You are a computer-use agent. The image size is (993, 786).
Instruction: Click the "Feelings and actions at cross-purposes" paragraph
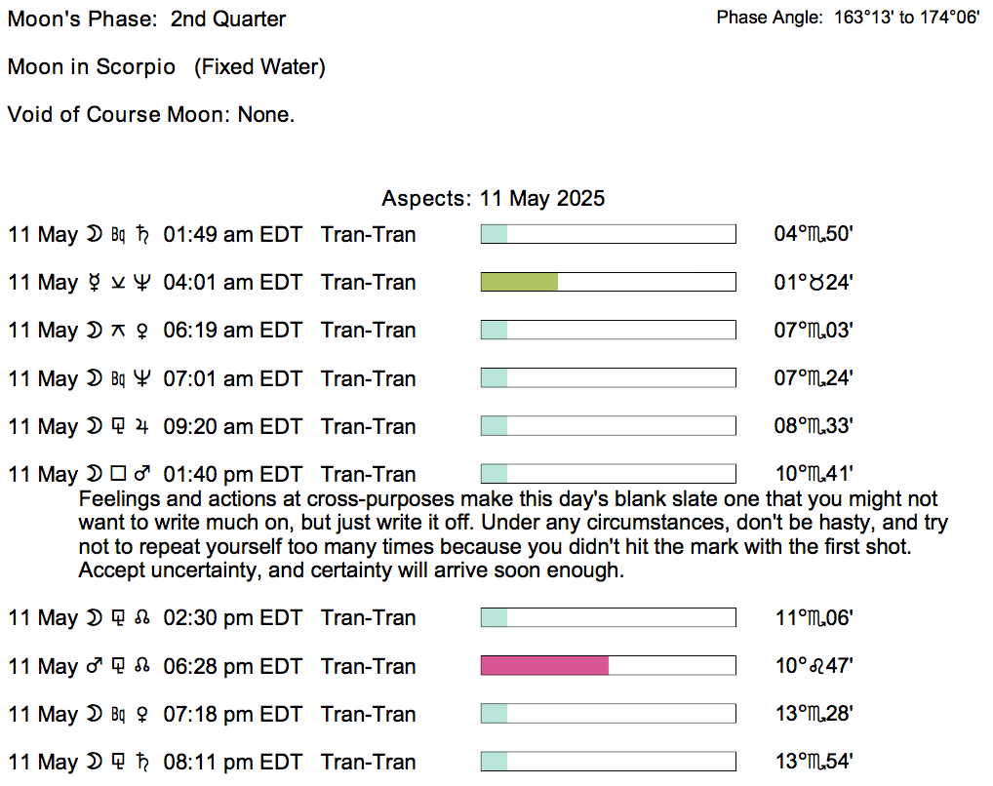click(512, 534)
